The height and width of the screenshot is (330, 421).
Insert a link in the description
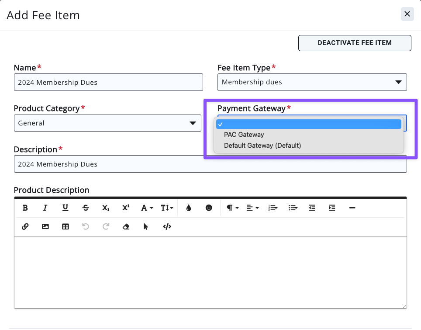(25, 226)
